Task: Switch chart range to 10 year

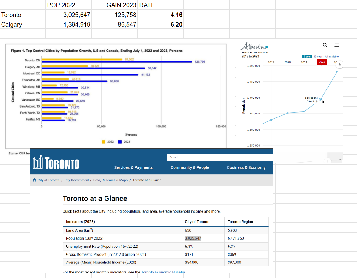Action: [318, 57]
